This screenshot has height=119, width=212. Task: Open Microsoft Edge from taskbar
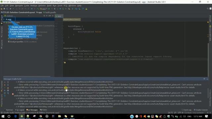16,116
